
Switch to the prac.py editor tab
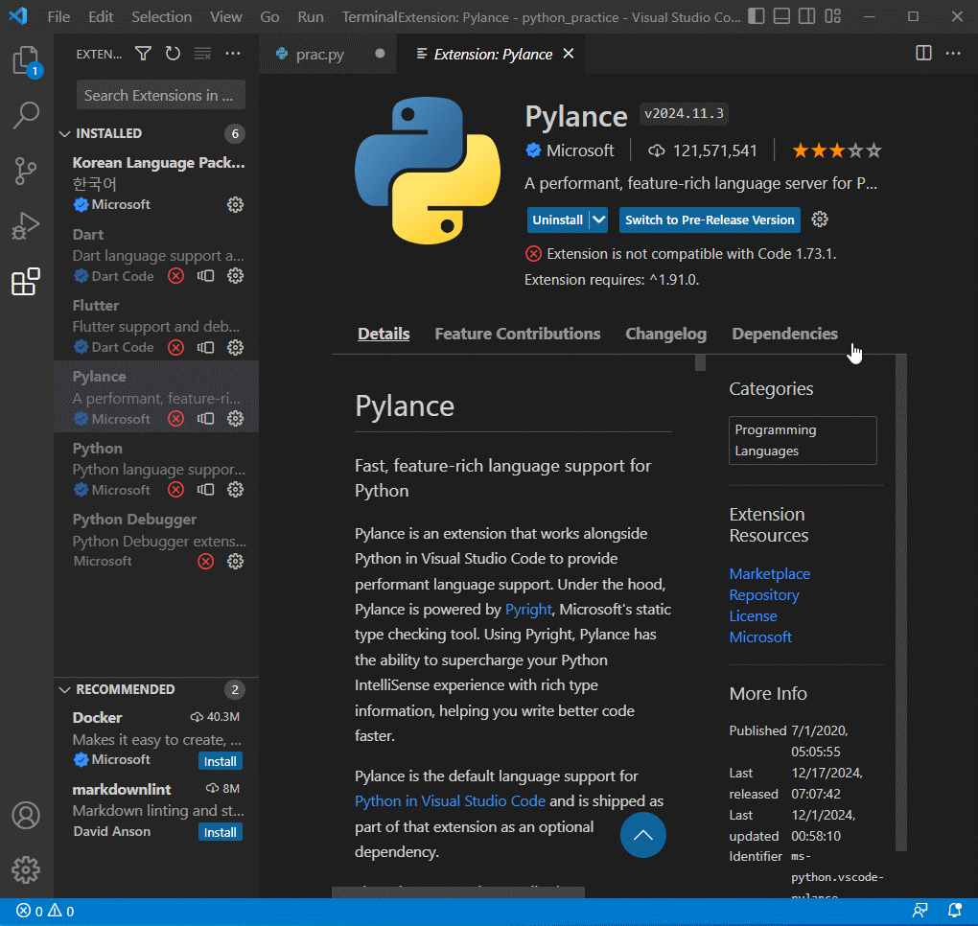pyautogui.click(x=329, y=55)
